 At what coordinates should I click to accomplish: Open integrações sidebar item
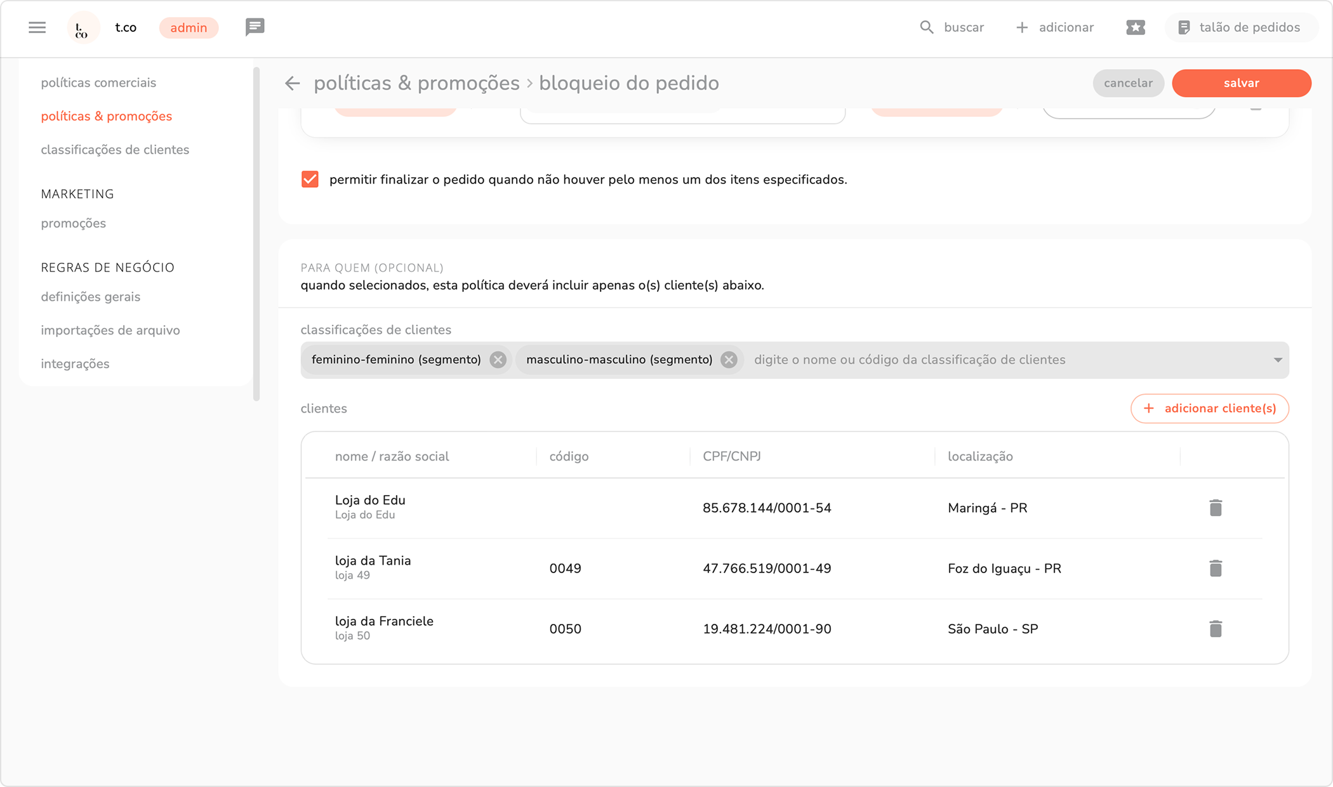tap(75, 364)
